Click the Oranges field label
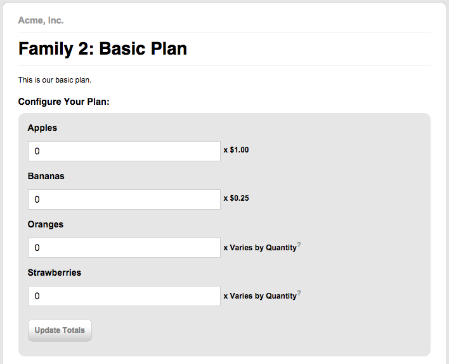Viewport: 449px width, 364px height. pyautogui.click(x=46, y=224)
